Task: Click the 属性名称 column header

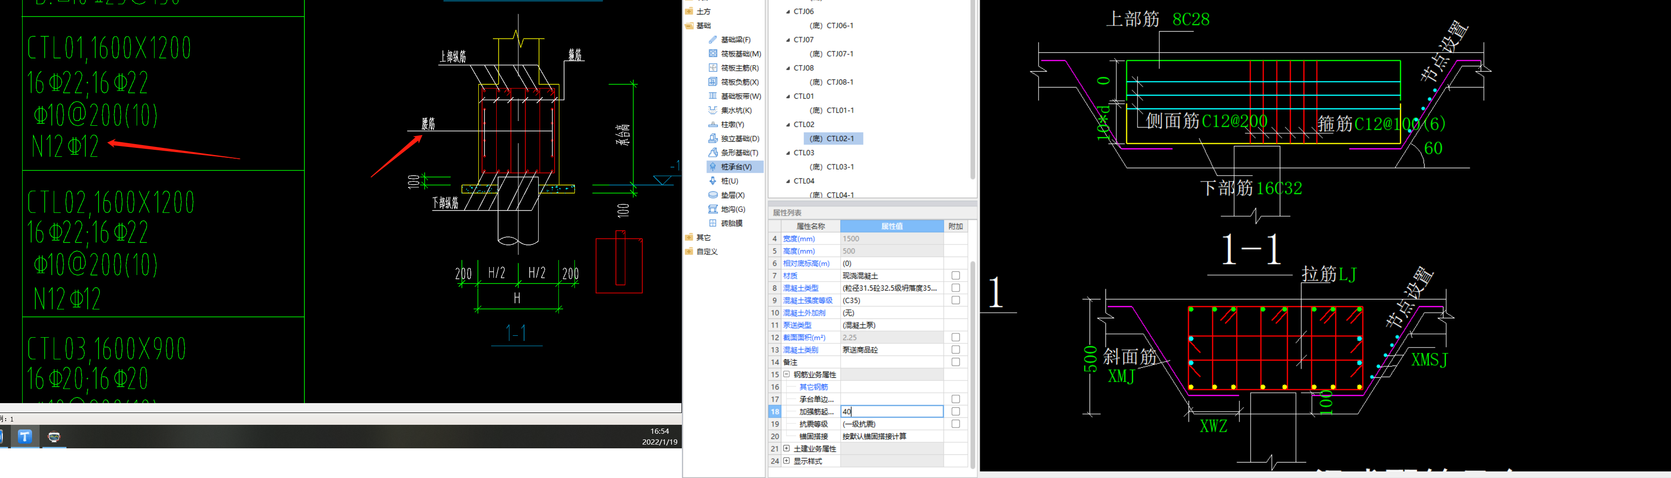Action: (811, 227)
